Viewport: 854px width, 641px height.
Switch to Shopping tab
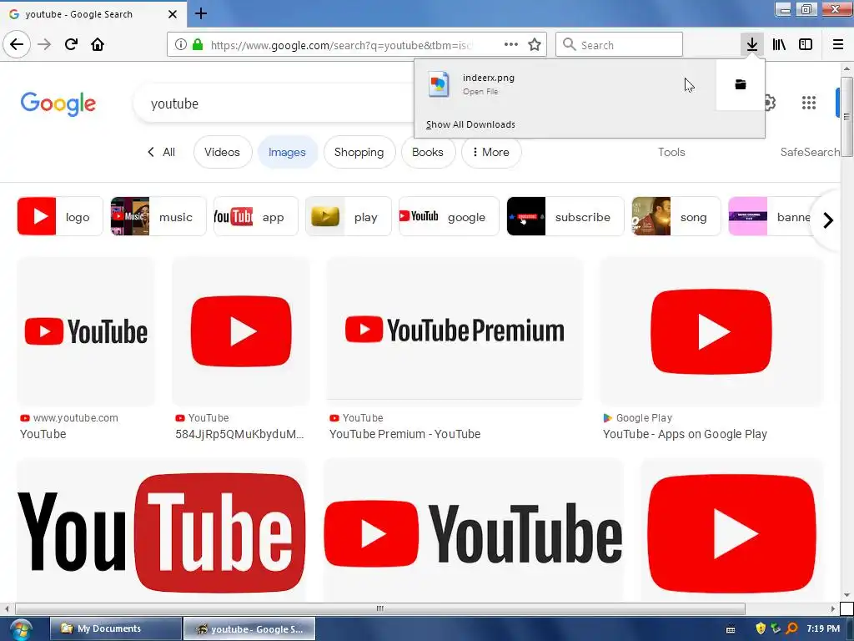359,152
